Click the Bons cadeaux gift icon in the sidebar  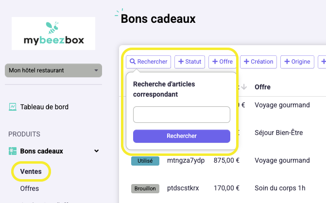click(x=13, y=151)
